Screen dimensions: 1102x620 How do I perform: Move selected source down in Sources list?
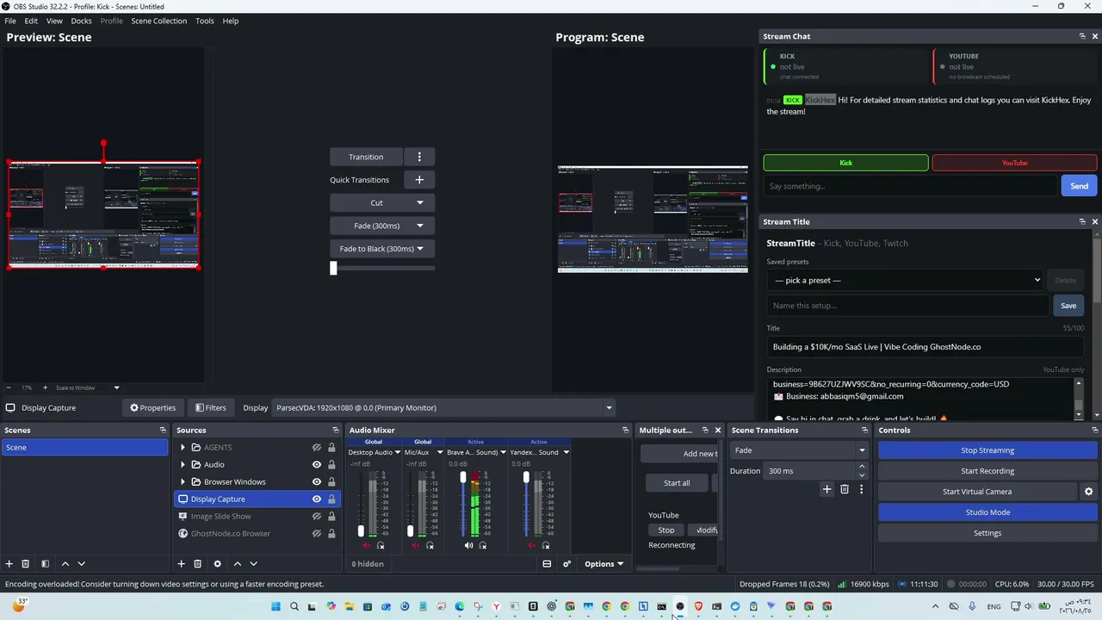253,564
